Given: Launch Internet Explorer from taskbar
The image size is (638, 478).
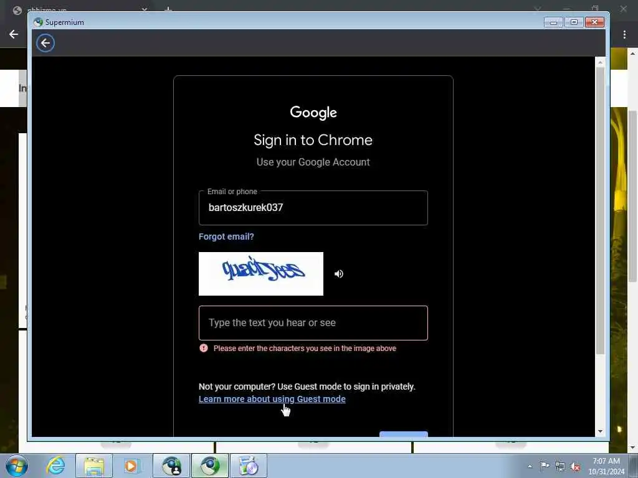Looking at the screenshot, I should [55, 466].
